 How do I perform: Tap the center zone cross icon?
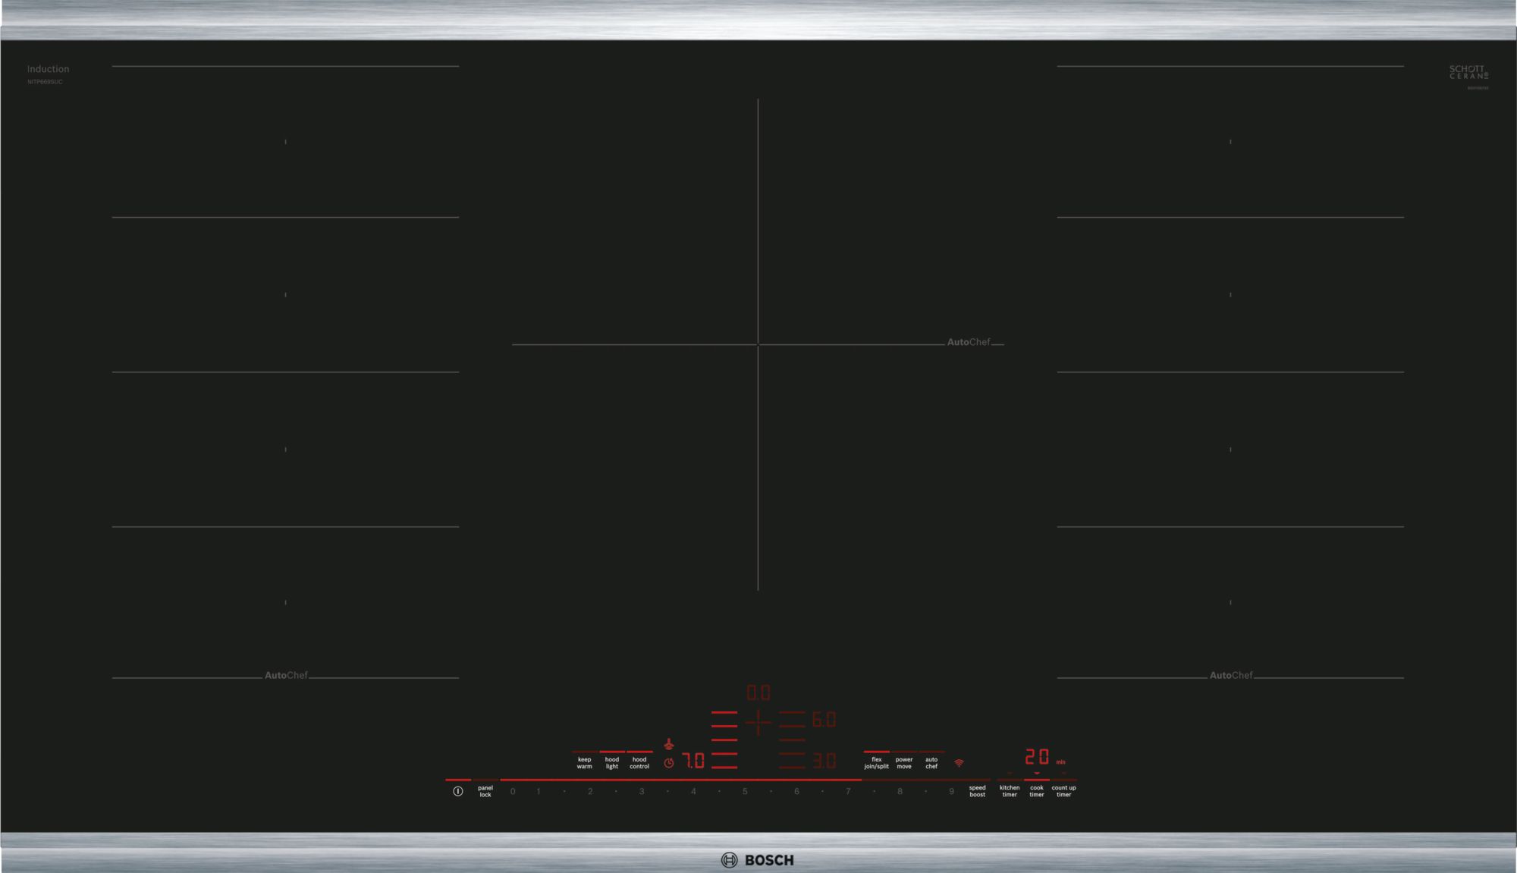click(758, 722)
